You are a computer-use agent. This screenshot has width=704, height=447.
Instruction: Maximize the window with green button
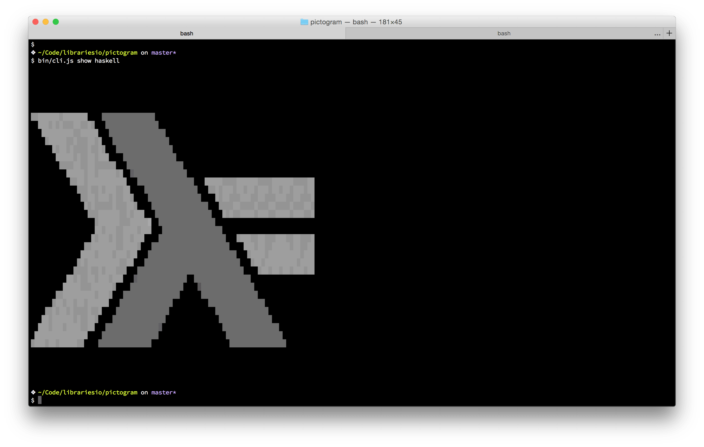coord(56,22)
